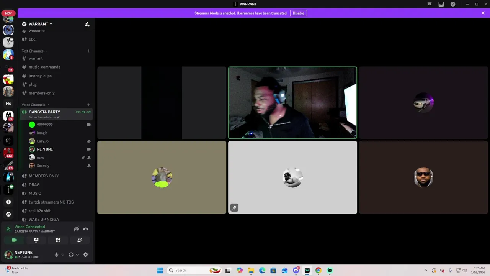The width and height of the screenshot is (490, 276).
Task: Toggle noise suppression
Action: point(77,229)
